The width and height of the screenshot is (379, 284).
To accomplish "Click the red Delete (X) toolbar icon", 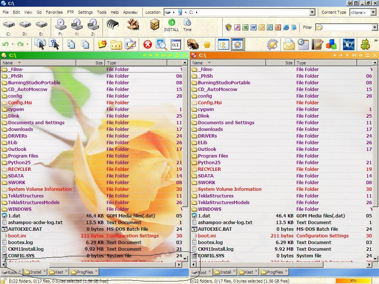I will (x=147, y=45).
